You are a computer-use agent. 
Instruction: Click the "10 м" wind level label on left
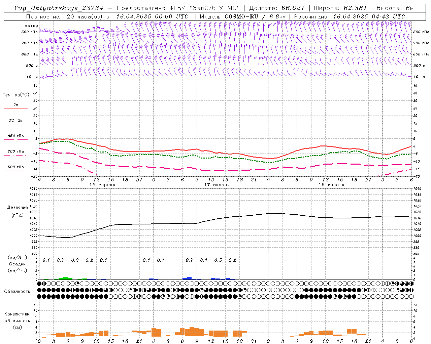click(x=32, y=77)
